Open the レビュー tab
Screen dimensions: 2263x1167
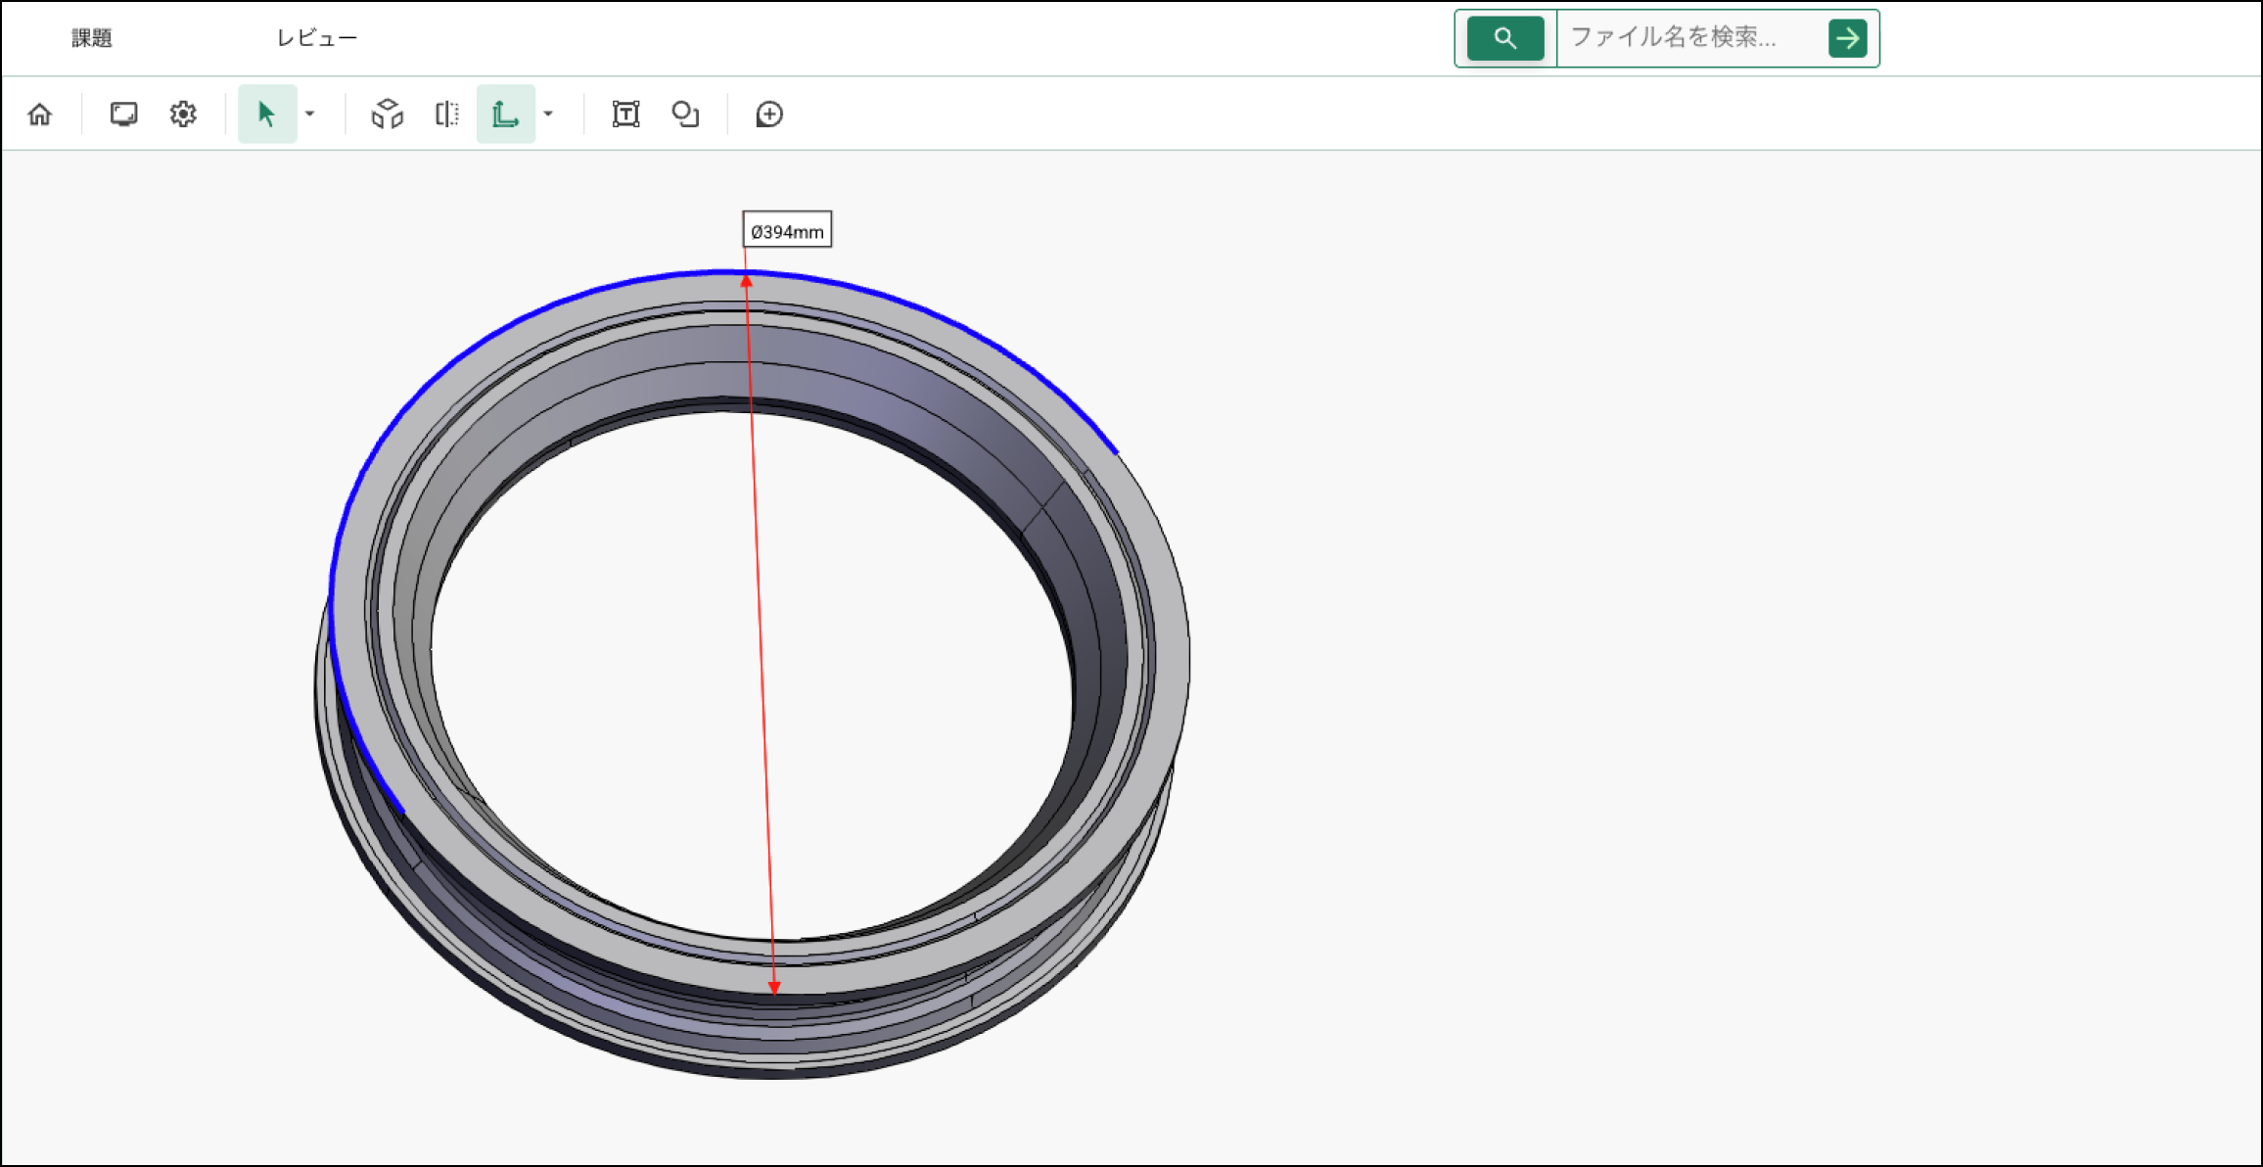click(316, 38)
